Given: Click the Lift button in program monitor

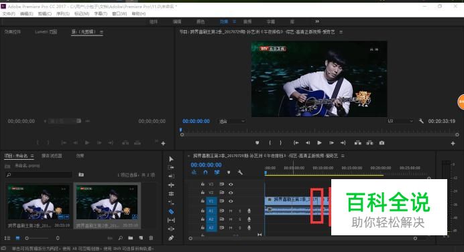Looking at the screenshot, I should [358, 143].
